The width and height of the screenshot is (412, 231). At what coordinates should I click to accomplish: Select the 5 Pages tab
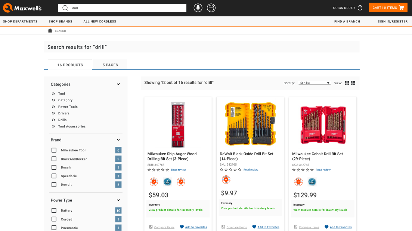pos(110,65)
